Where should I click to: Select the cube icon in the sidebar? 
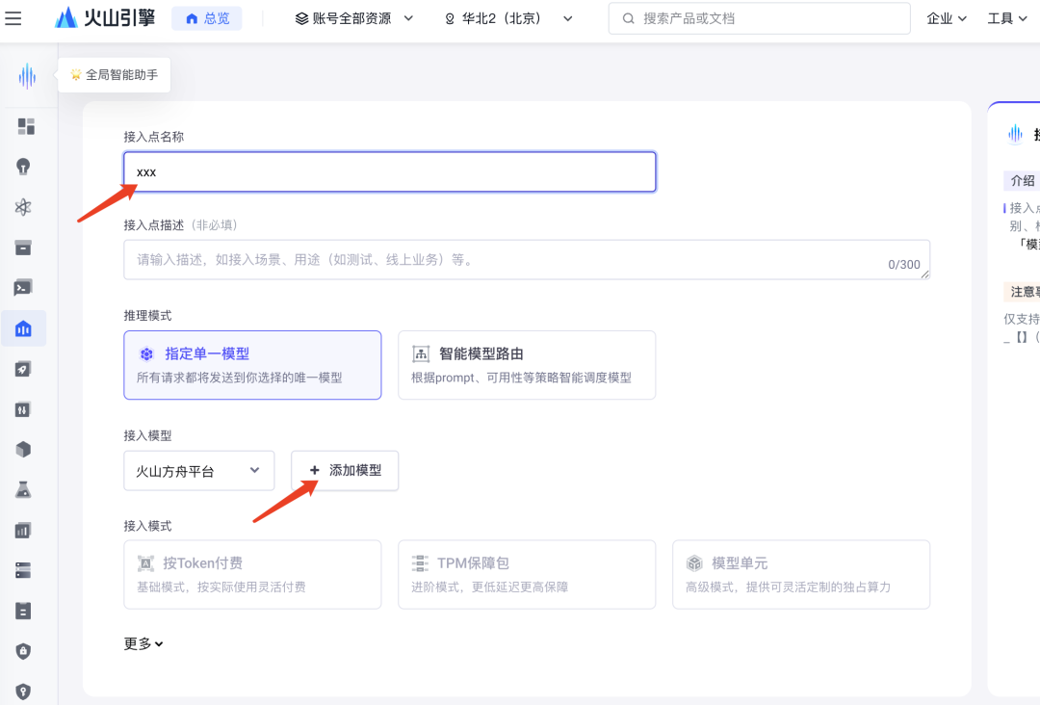coord(24,449)
